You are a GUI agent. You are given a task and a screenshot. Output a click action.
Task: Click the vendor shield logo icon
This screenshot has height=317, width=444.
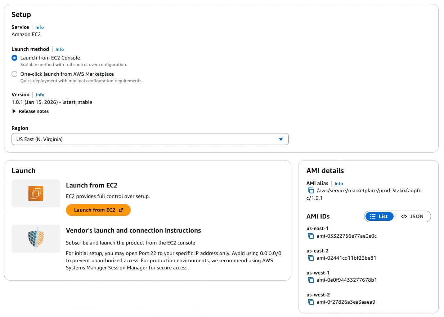coord(36,238)
